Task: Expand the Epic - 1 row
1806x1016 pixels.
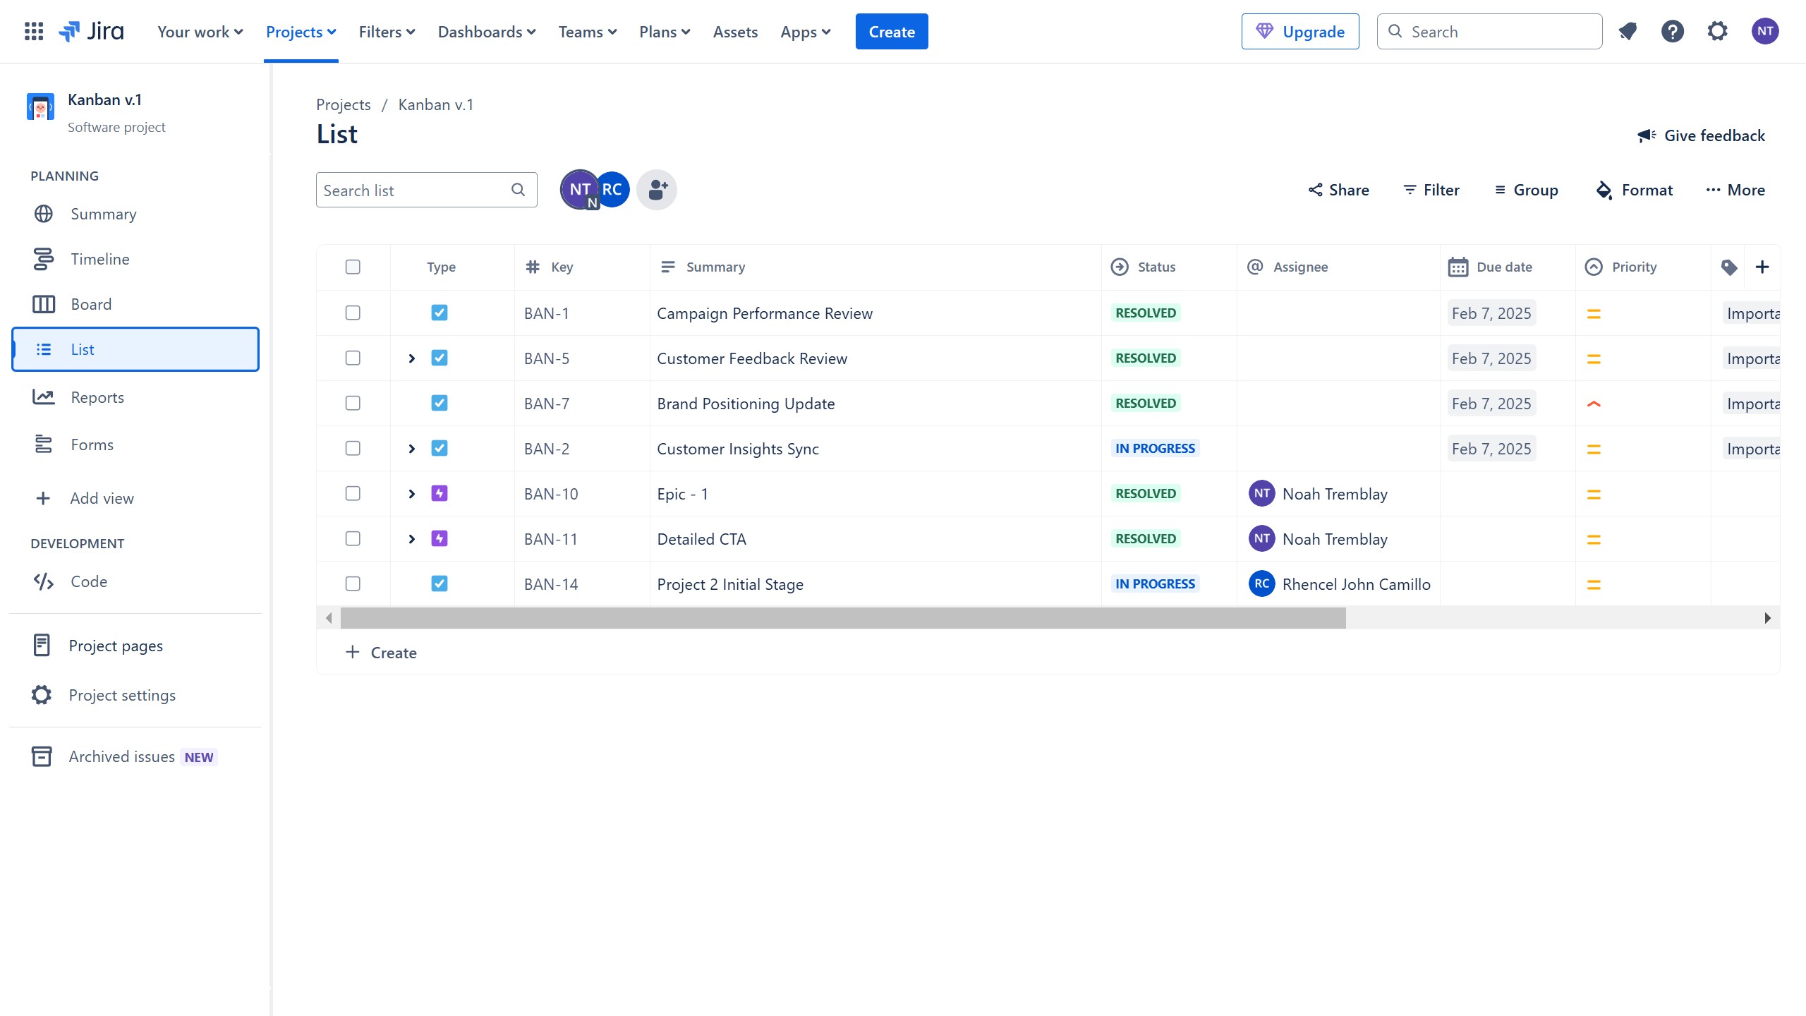Action: [x=412, y=494]
